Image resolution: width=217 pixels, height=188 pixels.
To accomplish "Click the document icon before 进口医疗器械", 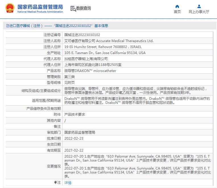I will pyautogui.click(x=7, y=26).
